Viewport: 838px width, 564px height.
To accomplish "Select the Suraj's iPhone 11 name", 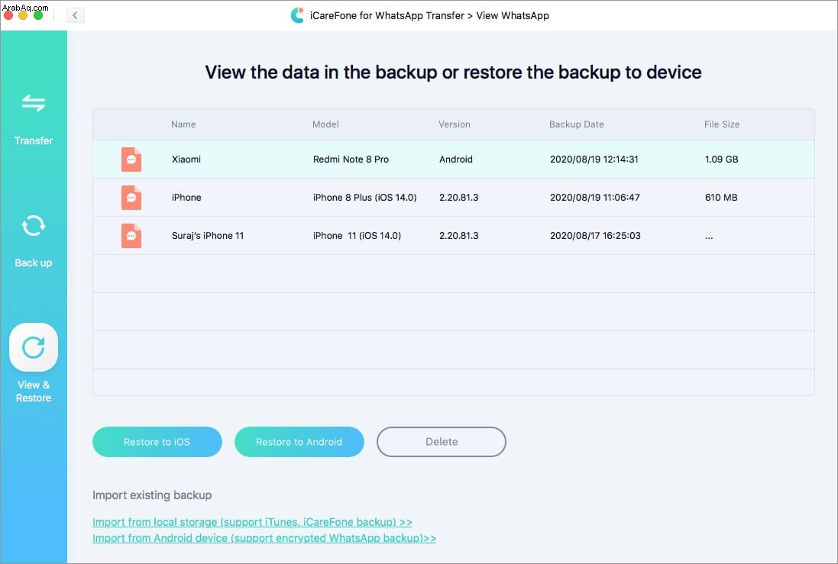I will coord(207,236).
